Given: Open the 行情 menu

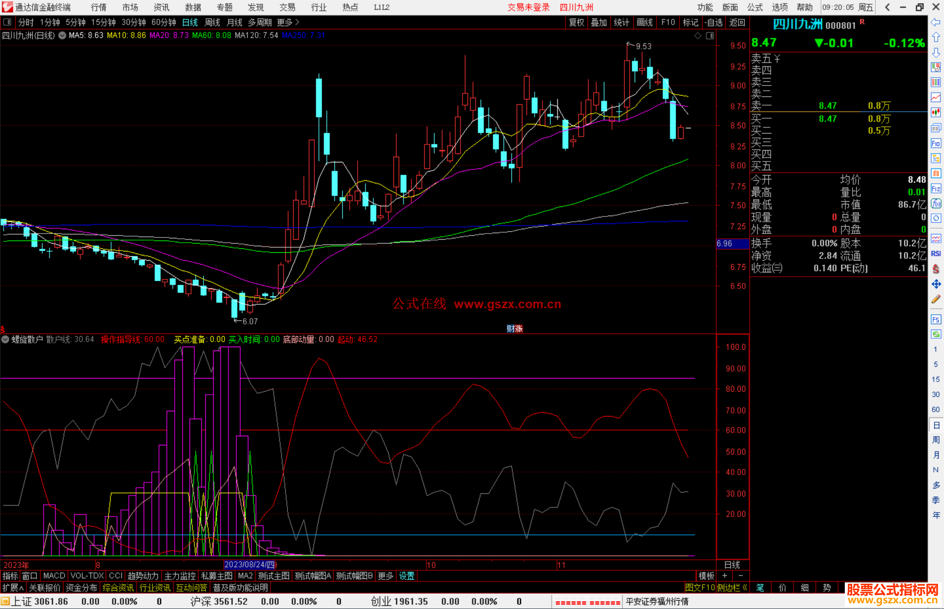Looking at the screenshot, I should click(x=98, y=7).
